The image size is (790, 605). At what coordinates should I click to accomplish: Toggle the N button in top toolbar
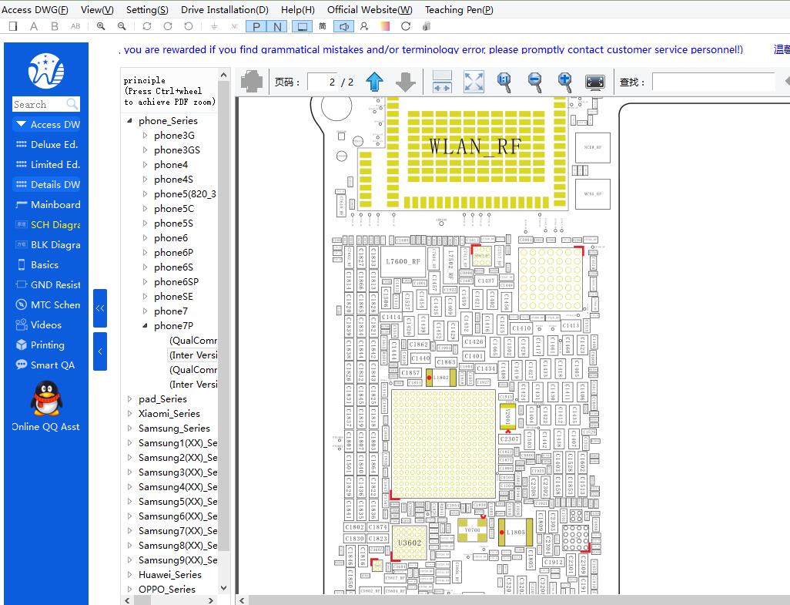(277, 26)
